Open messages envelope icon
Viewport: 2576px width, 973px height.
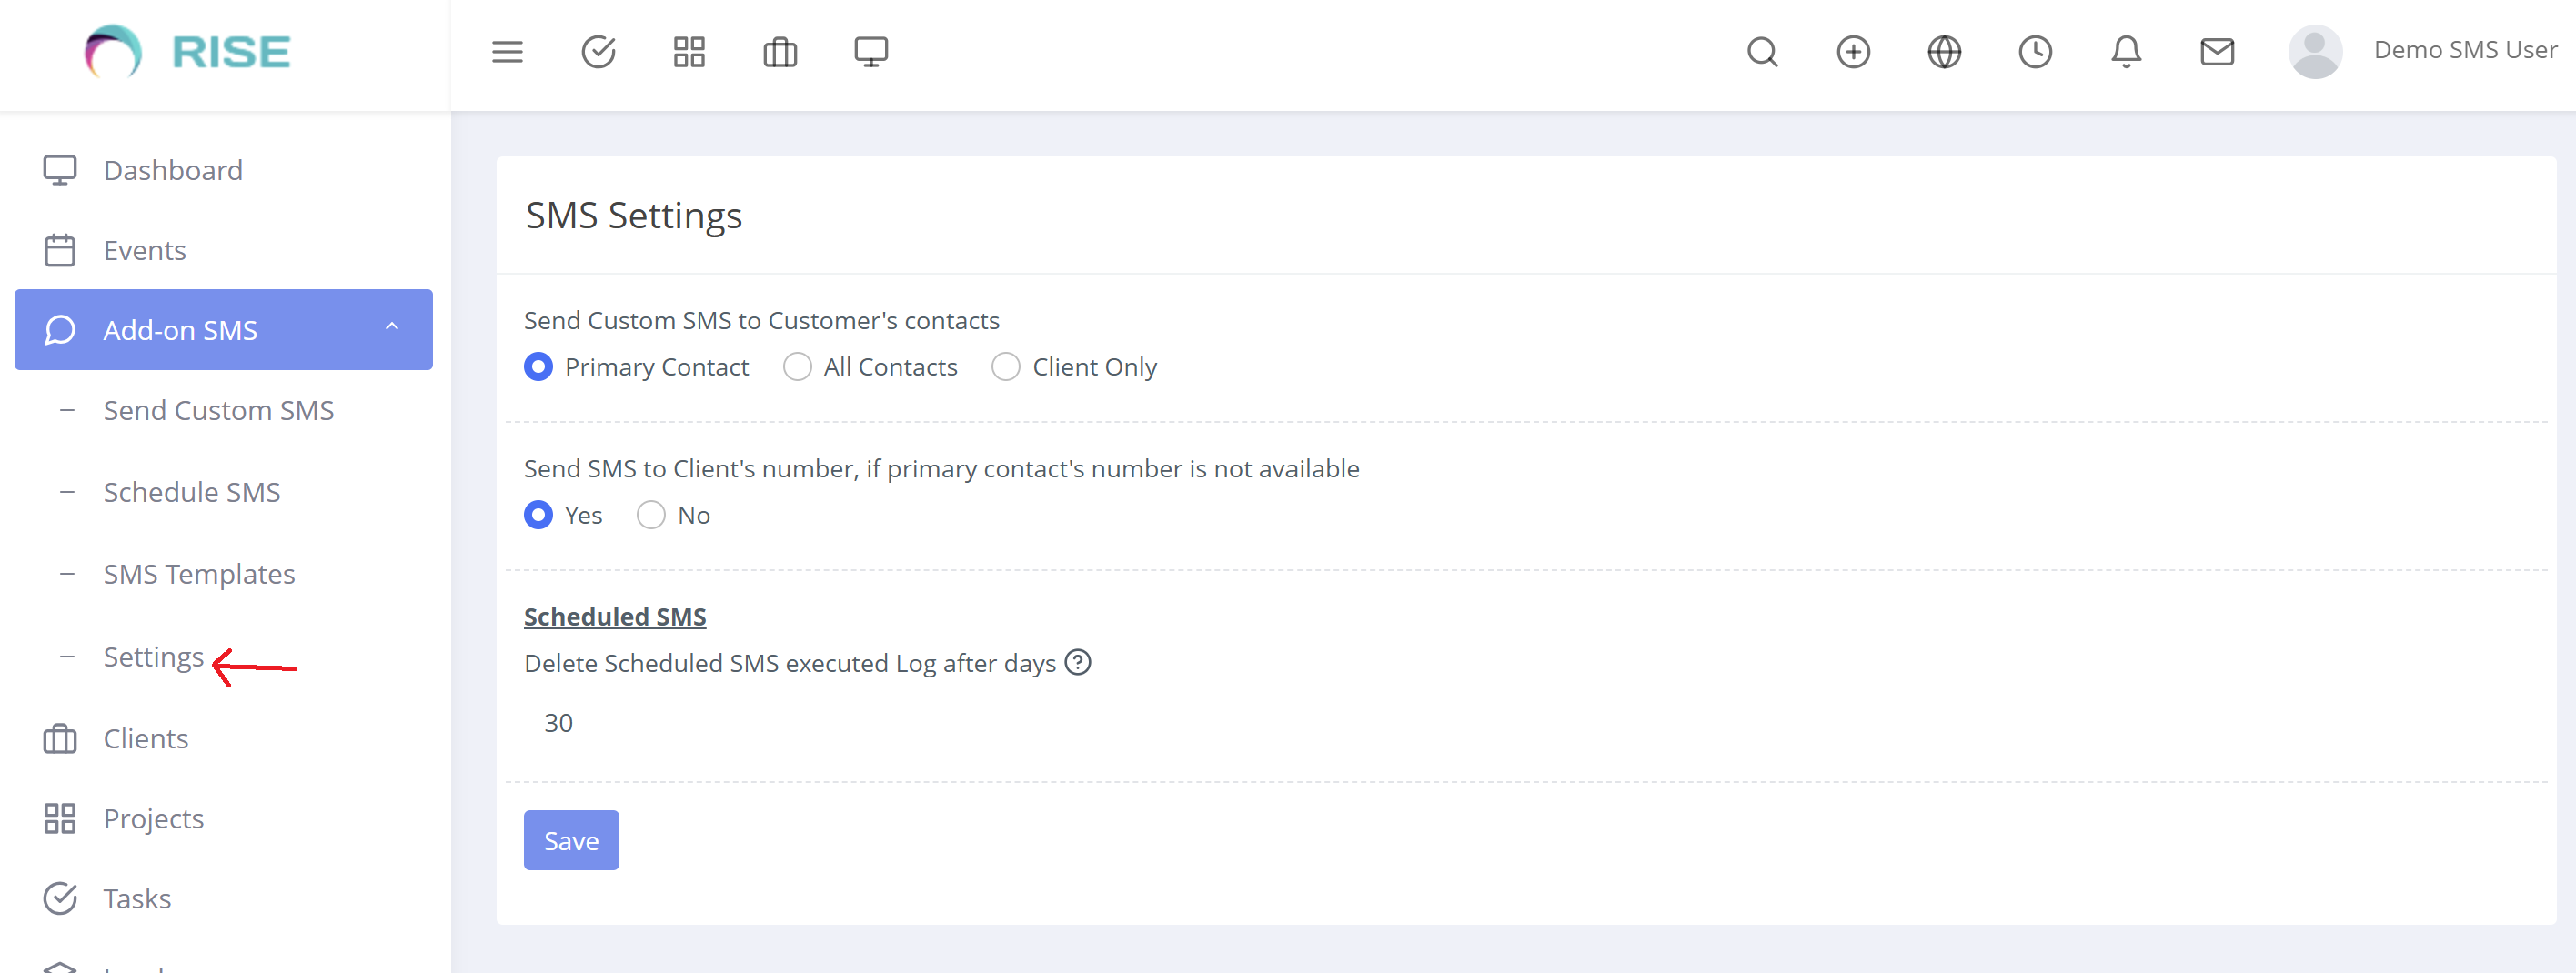(x=2217, y=52)
